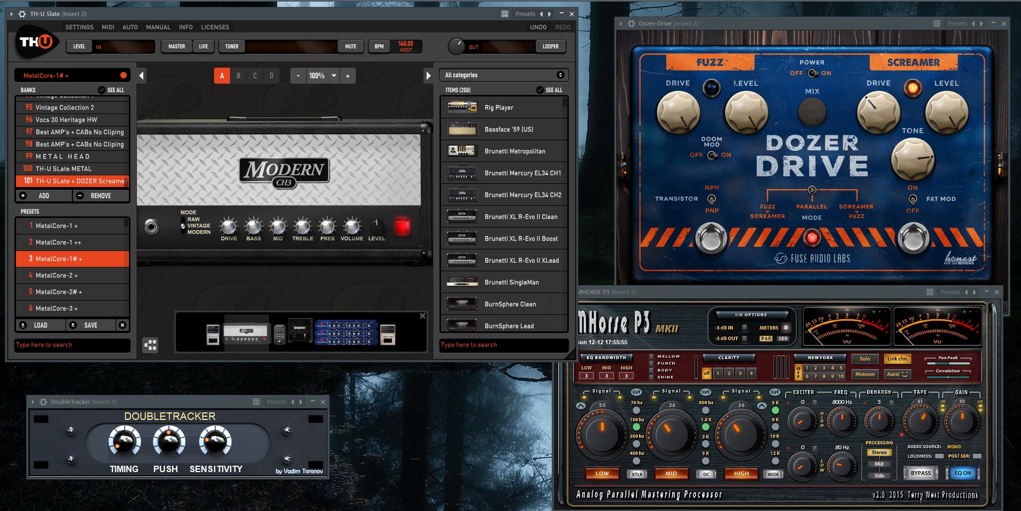
Task: Click the TUNER button
Action: click(x=232, y=46)
